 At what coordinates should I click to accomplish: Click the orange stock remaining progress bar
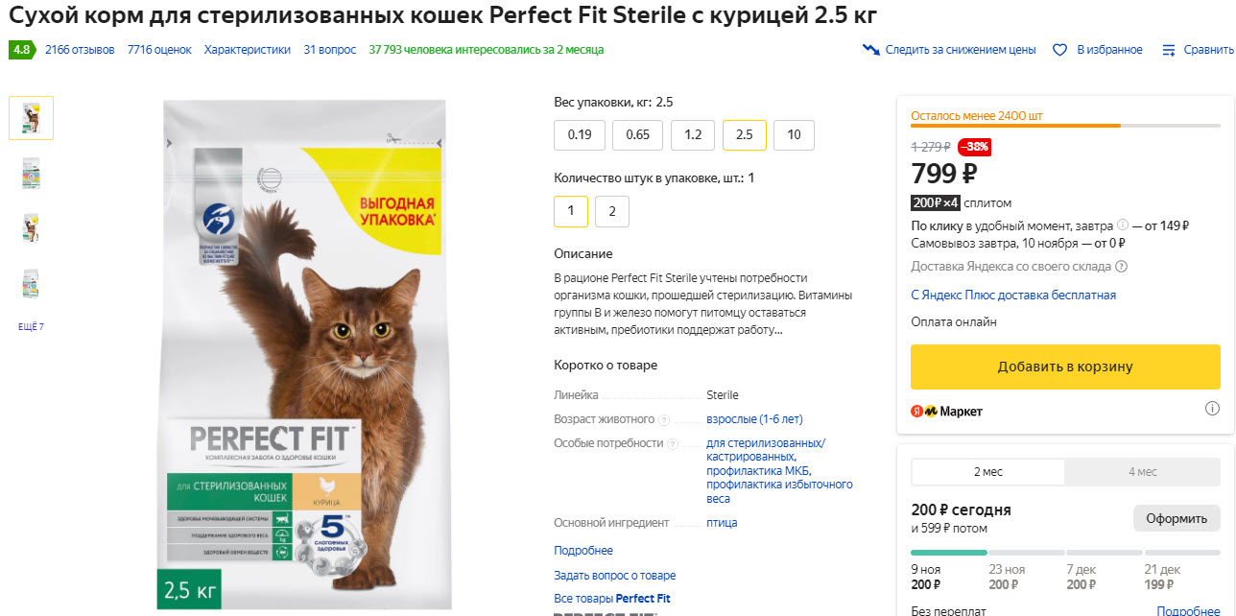(x=1015, y=124)
